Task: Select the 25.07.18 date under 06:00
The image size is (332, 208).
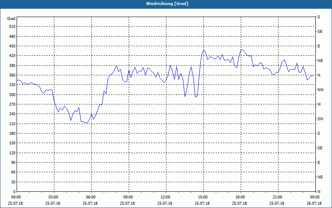Action: point(90,203)
